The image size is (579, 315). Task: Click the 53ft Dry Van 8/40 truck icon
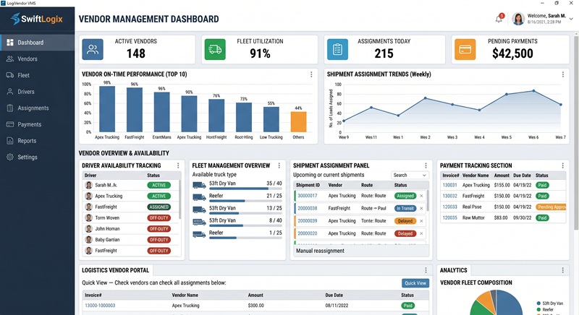click(x=199, y=222)
